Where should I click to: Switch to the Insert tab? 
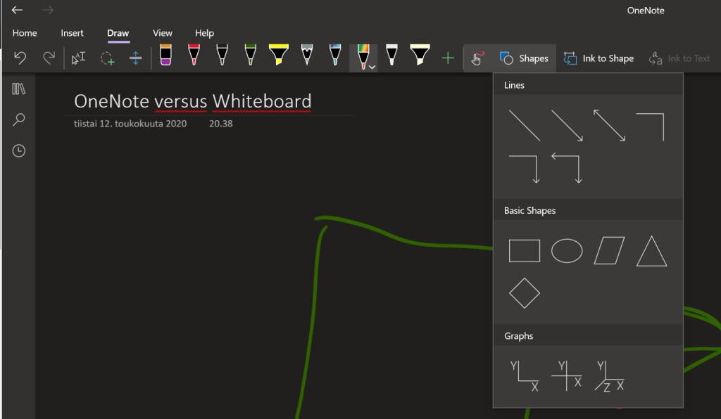coord(72,33)
